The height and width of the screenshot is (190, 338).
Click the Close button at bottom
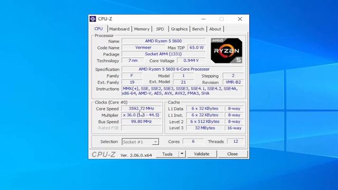coord(232,154)
